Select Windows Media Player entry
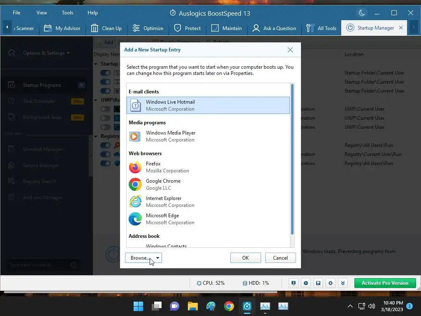This screenshot has width=421, height=316. [208, 136]
